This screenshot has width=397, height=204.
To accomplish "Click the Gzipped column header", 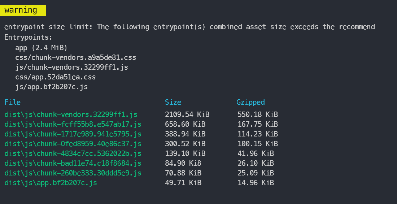I will pos(250,102).
